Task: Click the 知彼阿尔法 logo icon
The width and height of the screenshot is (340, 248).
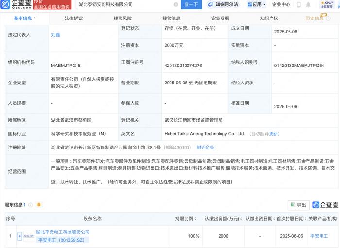Action: pyautogui.click(x=210, y=4)
